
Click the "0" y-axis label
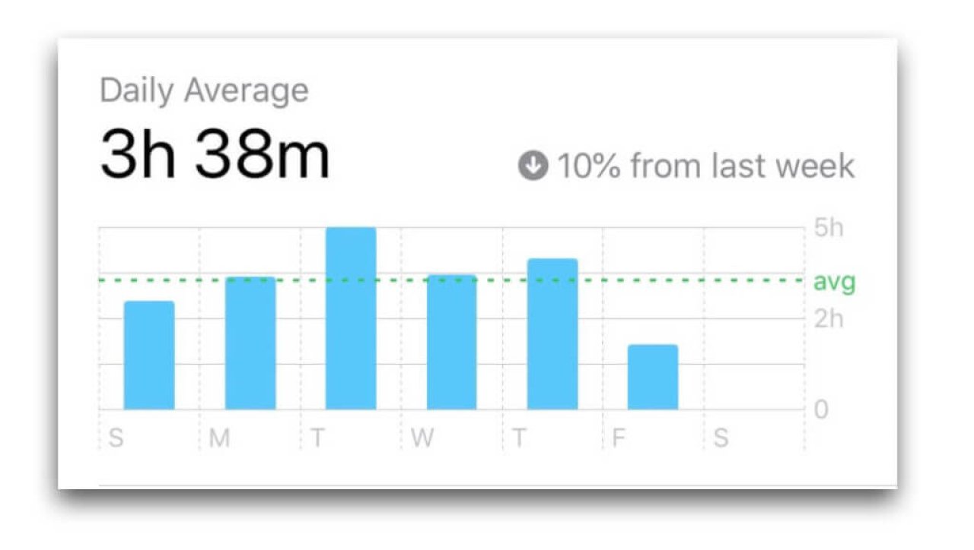[821, 410]
